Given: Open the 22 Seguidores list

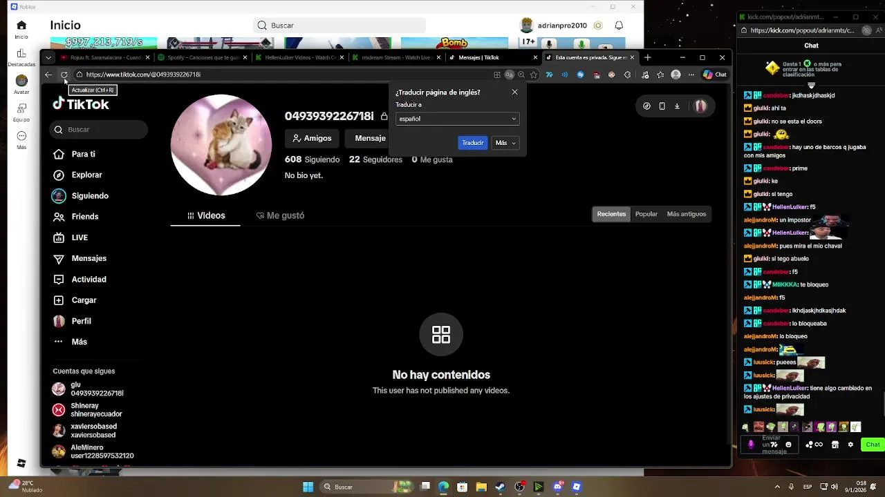Looking at the screenshot, I should click(x=375, y=159).
